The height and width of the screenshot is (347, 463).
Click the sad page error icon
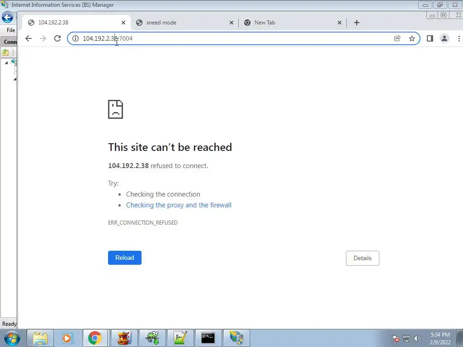pyautogui.click(x=115, y=109)
